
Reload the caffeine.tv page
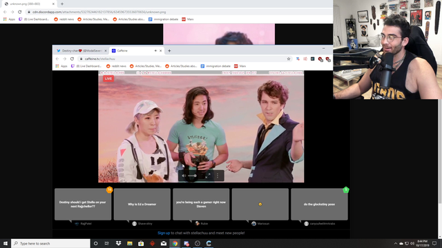coord(72,59)
